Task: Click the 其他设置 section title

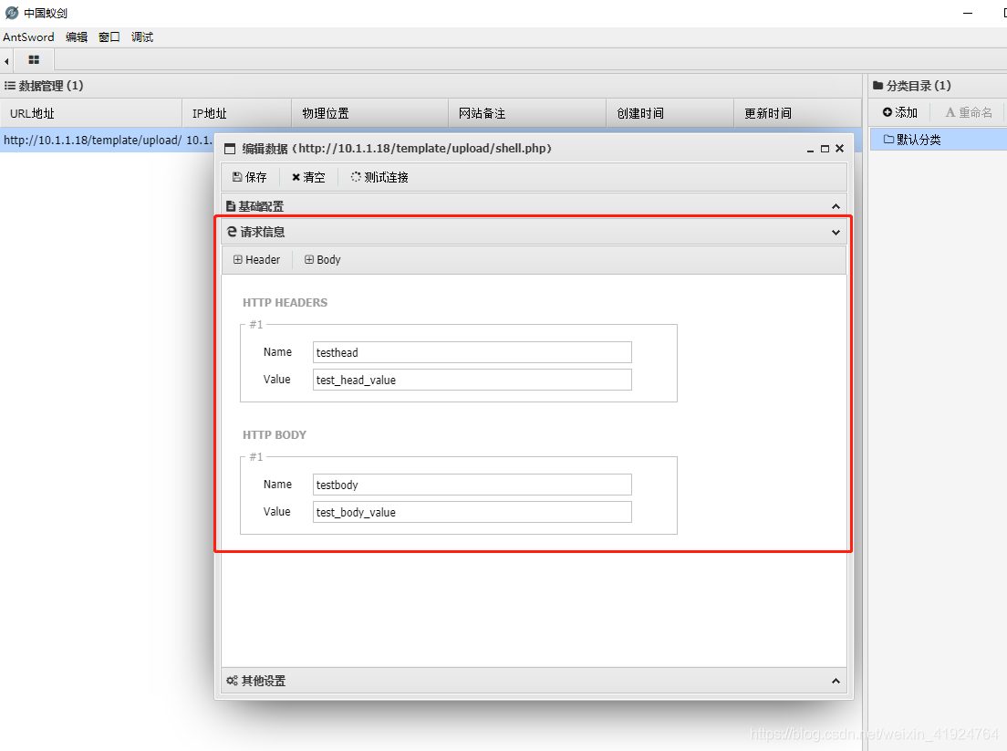Action: pyautogui.click(x=264, y=681)
